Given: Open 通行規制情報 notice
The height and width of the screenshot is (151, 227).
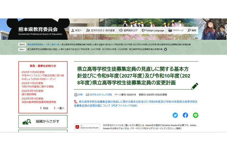Looking at the screenshot, I should (29, 94).
